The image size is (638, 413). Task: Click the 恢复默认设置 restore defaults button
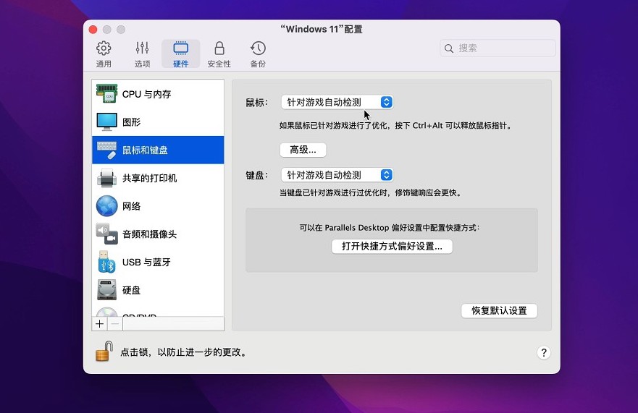click(499, 311)
